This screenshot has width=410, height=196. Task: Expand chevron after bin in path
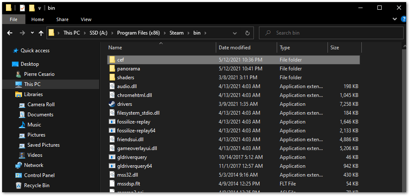click(x=205, y=33)
